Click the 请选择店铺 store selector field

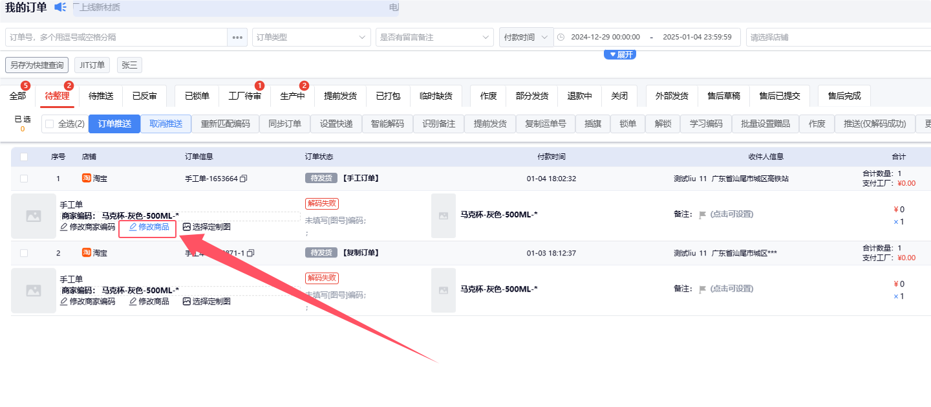837,38
